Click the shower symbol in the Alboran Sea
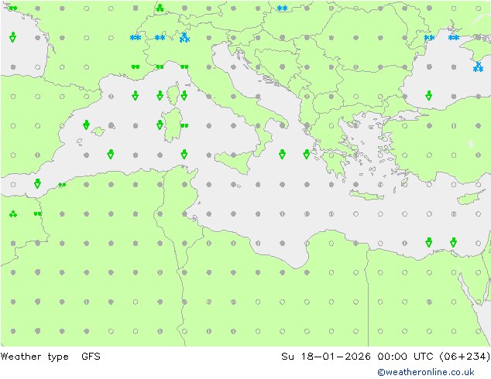Image resolution: width=491 pixels, height=379 pixels. [x=37, y=183]
